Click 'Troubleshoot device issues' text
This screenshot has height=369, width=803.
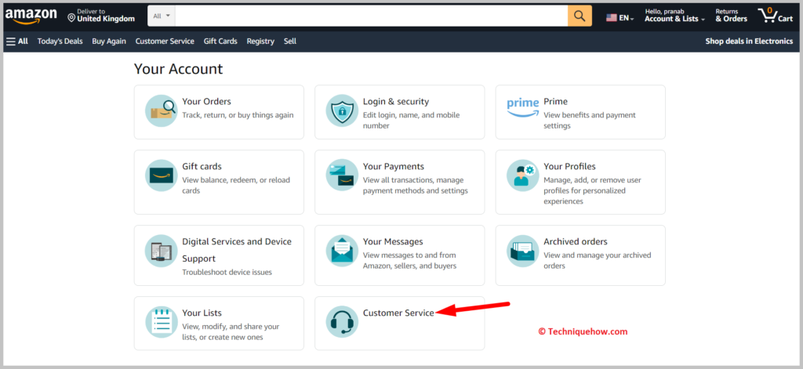(x=227, y=273)
